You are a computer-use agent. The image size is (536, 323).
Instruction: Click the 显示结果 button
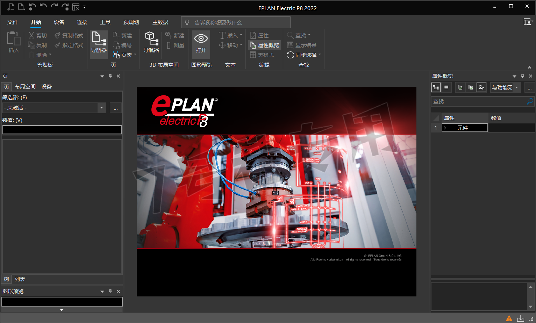(x=302, y=45)
